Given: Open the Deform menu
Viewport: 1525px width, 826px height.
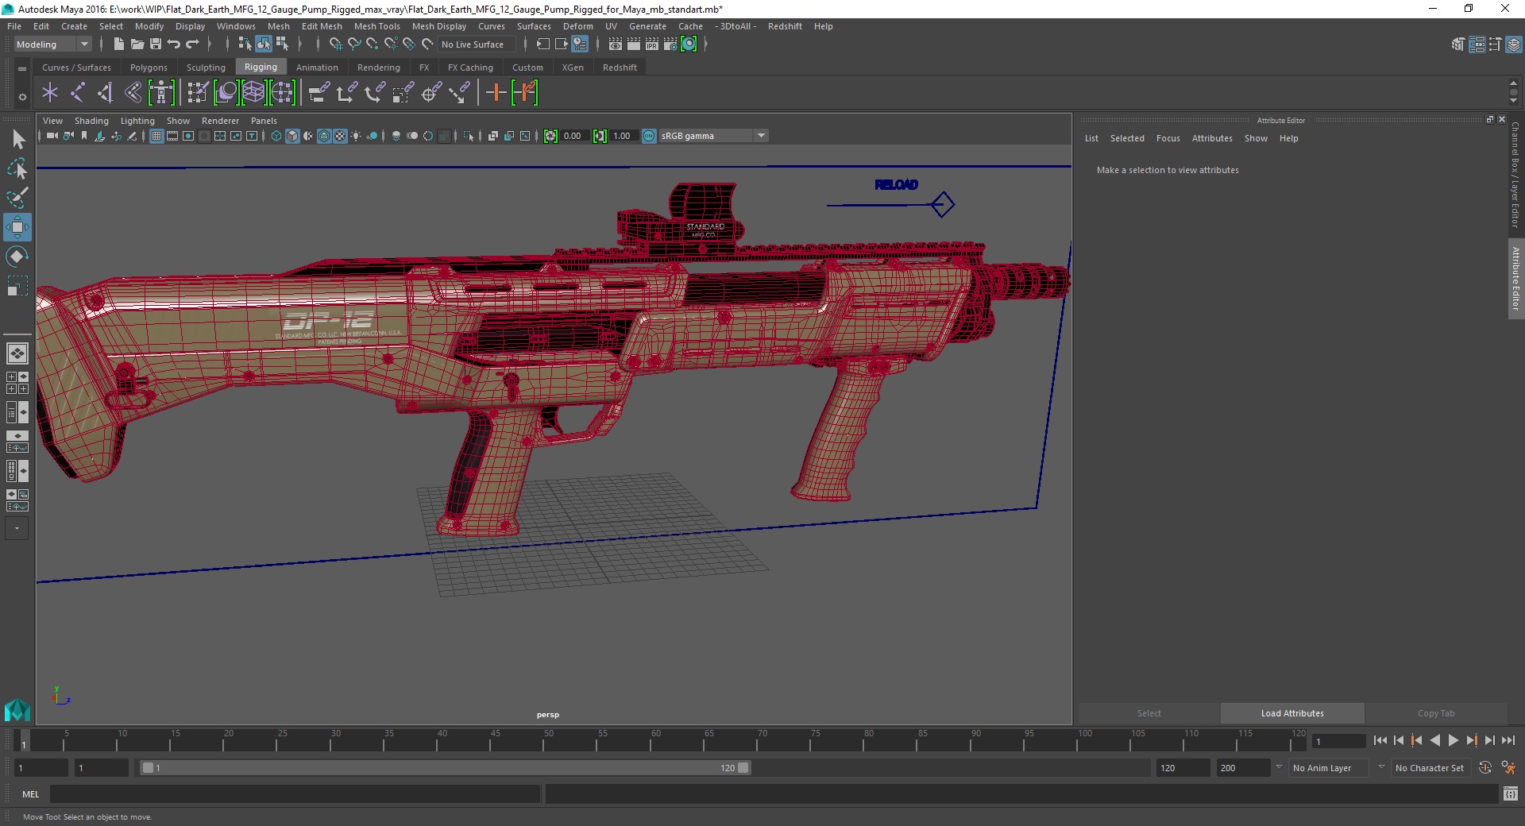Looking at the screenshot, I should [x=577, y=26].
